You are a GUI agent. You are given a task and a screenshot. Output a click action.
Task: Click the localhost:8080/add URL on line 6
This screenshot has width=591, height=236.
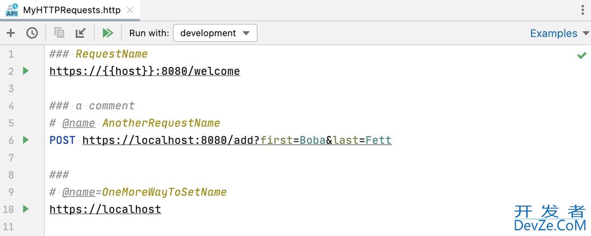click(x=170, y=140)
